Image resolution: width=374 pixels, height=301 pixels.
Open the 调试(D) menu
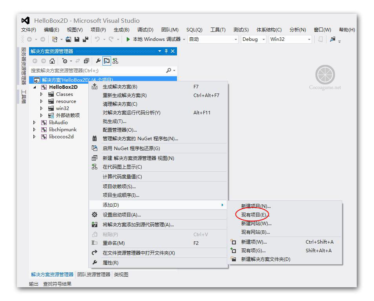pos(145,29)
